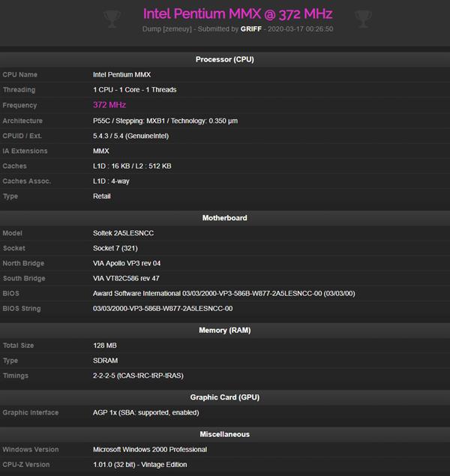This screenshot has height=476, width=450.
Task: Click the IA Extensions value MMX
Action: (x=100, y=151)
